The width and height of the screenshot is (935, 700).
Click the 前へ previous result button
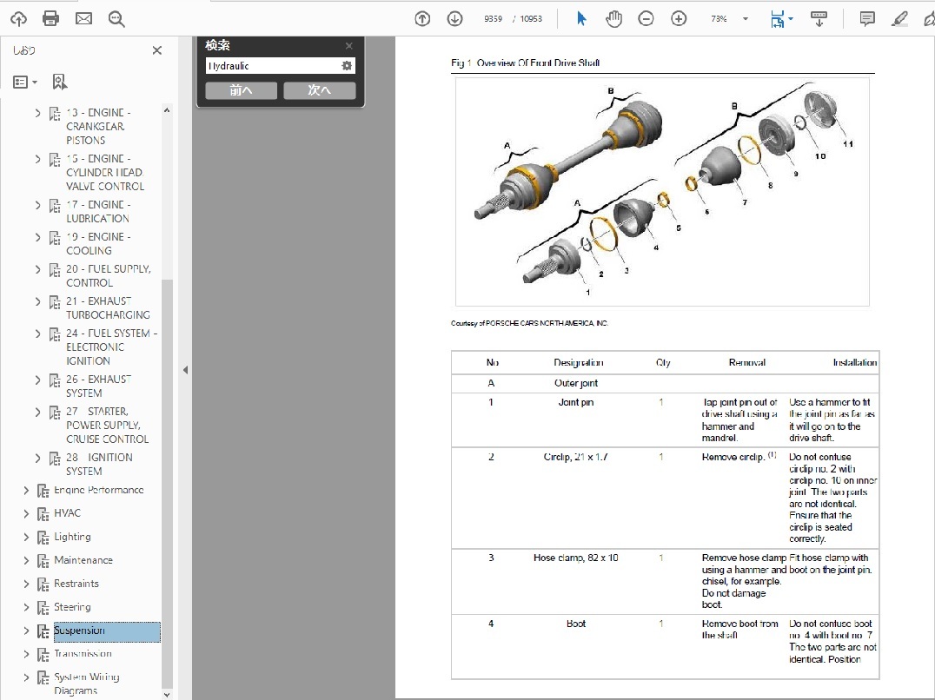click(x=241, y=90)
